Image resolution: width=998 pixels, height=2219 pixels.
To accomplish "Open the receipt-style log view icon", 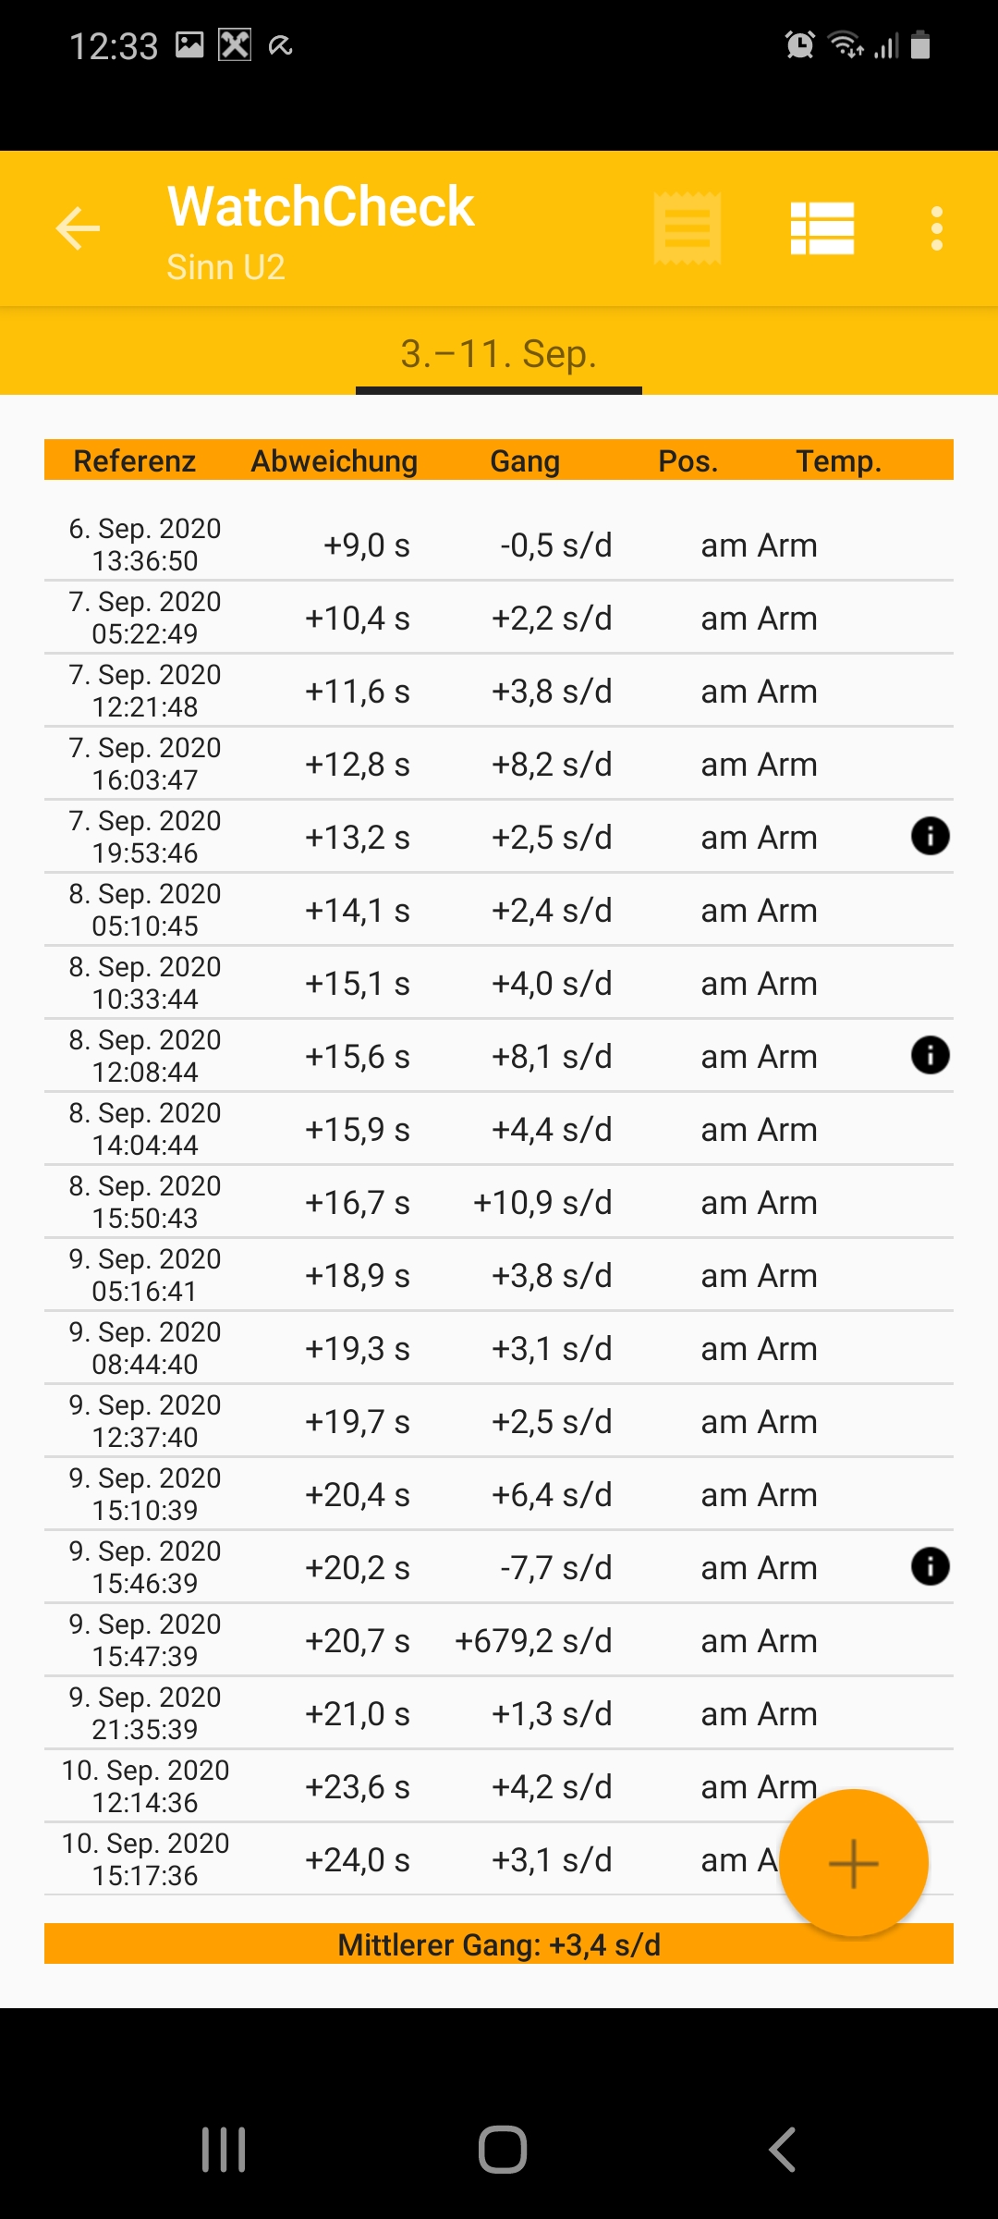I will point(687,228).
